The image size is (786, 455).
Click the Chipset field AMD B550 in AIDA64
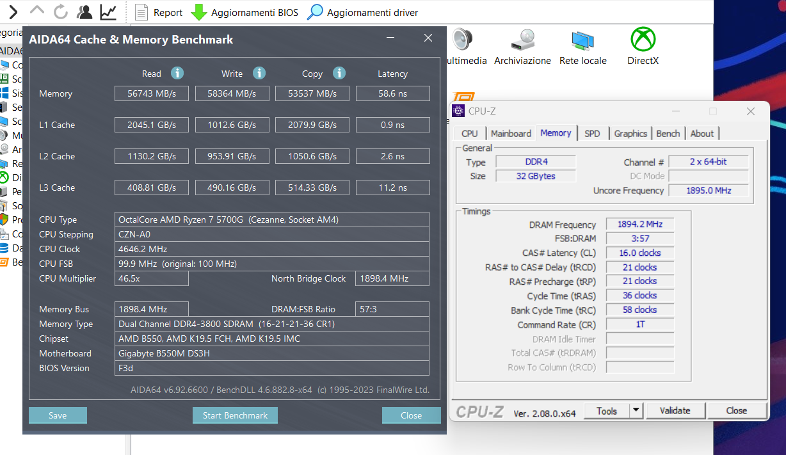click(272, 339)
